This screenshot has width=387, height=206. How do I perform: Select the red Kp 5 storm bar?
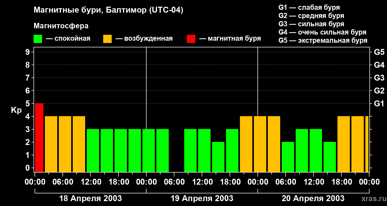pyautogui.click(x=39, y=138)
